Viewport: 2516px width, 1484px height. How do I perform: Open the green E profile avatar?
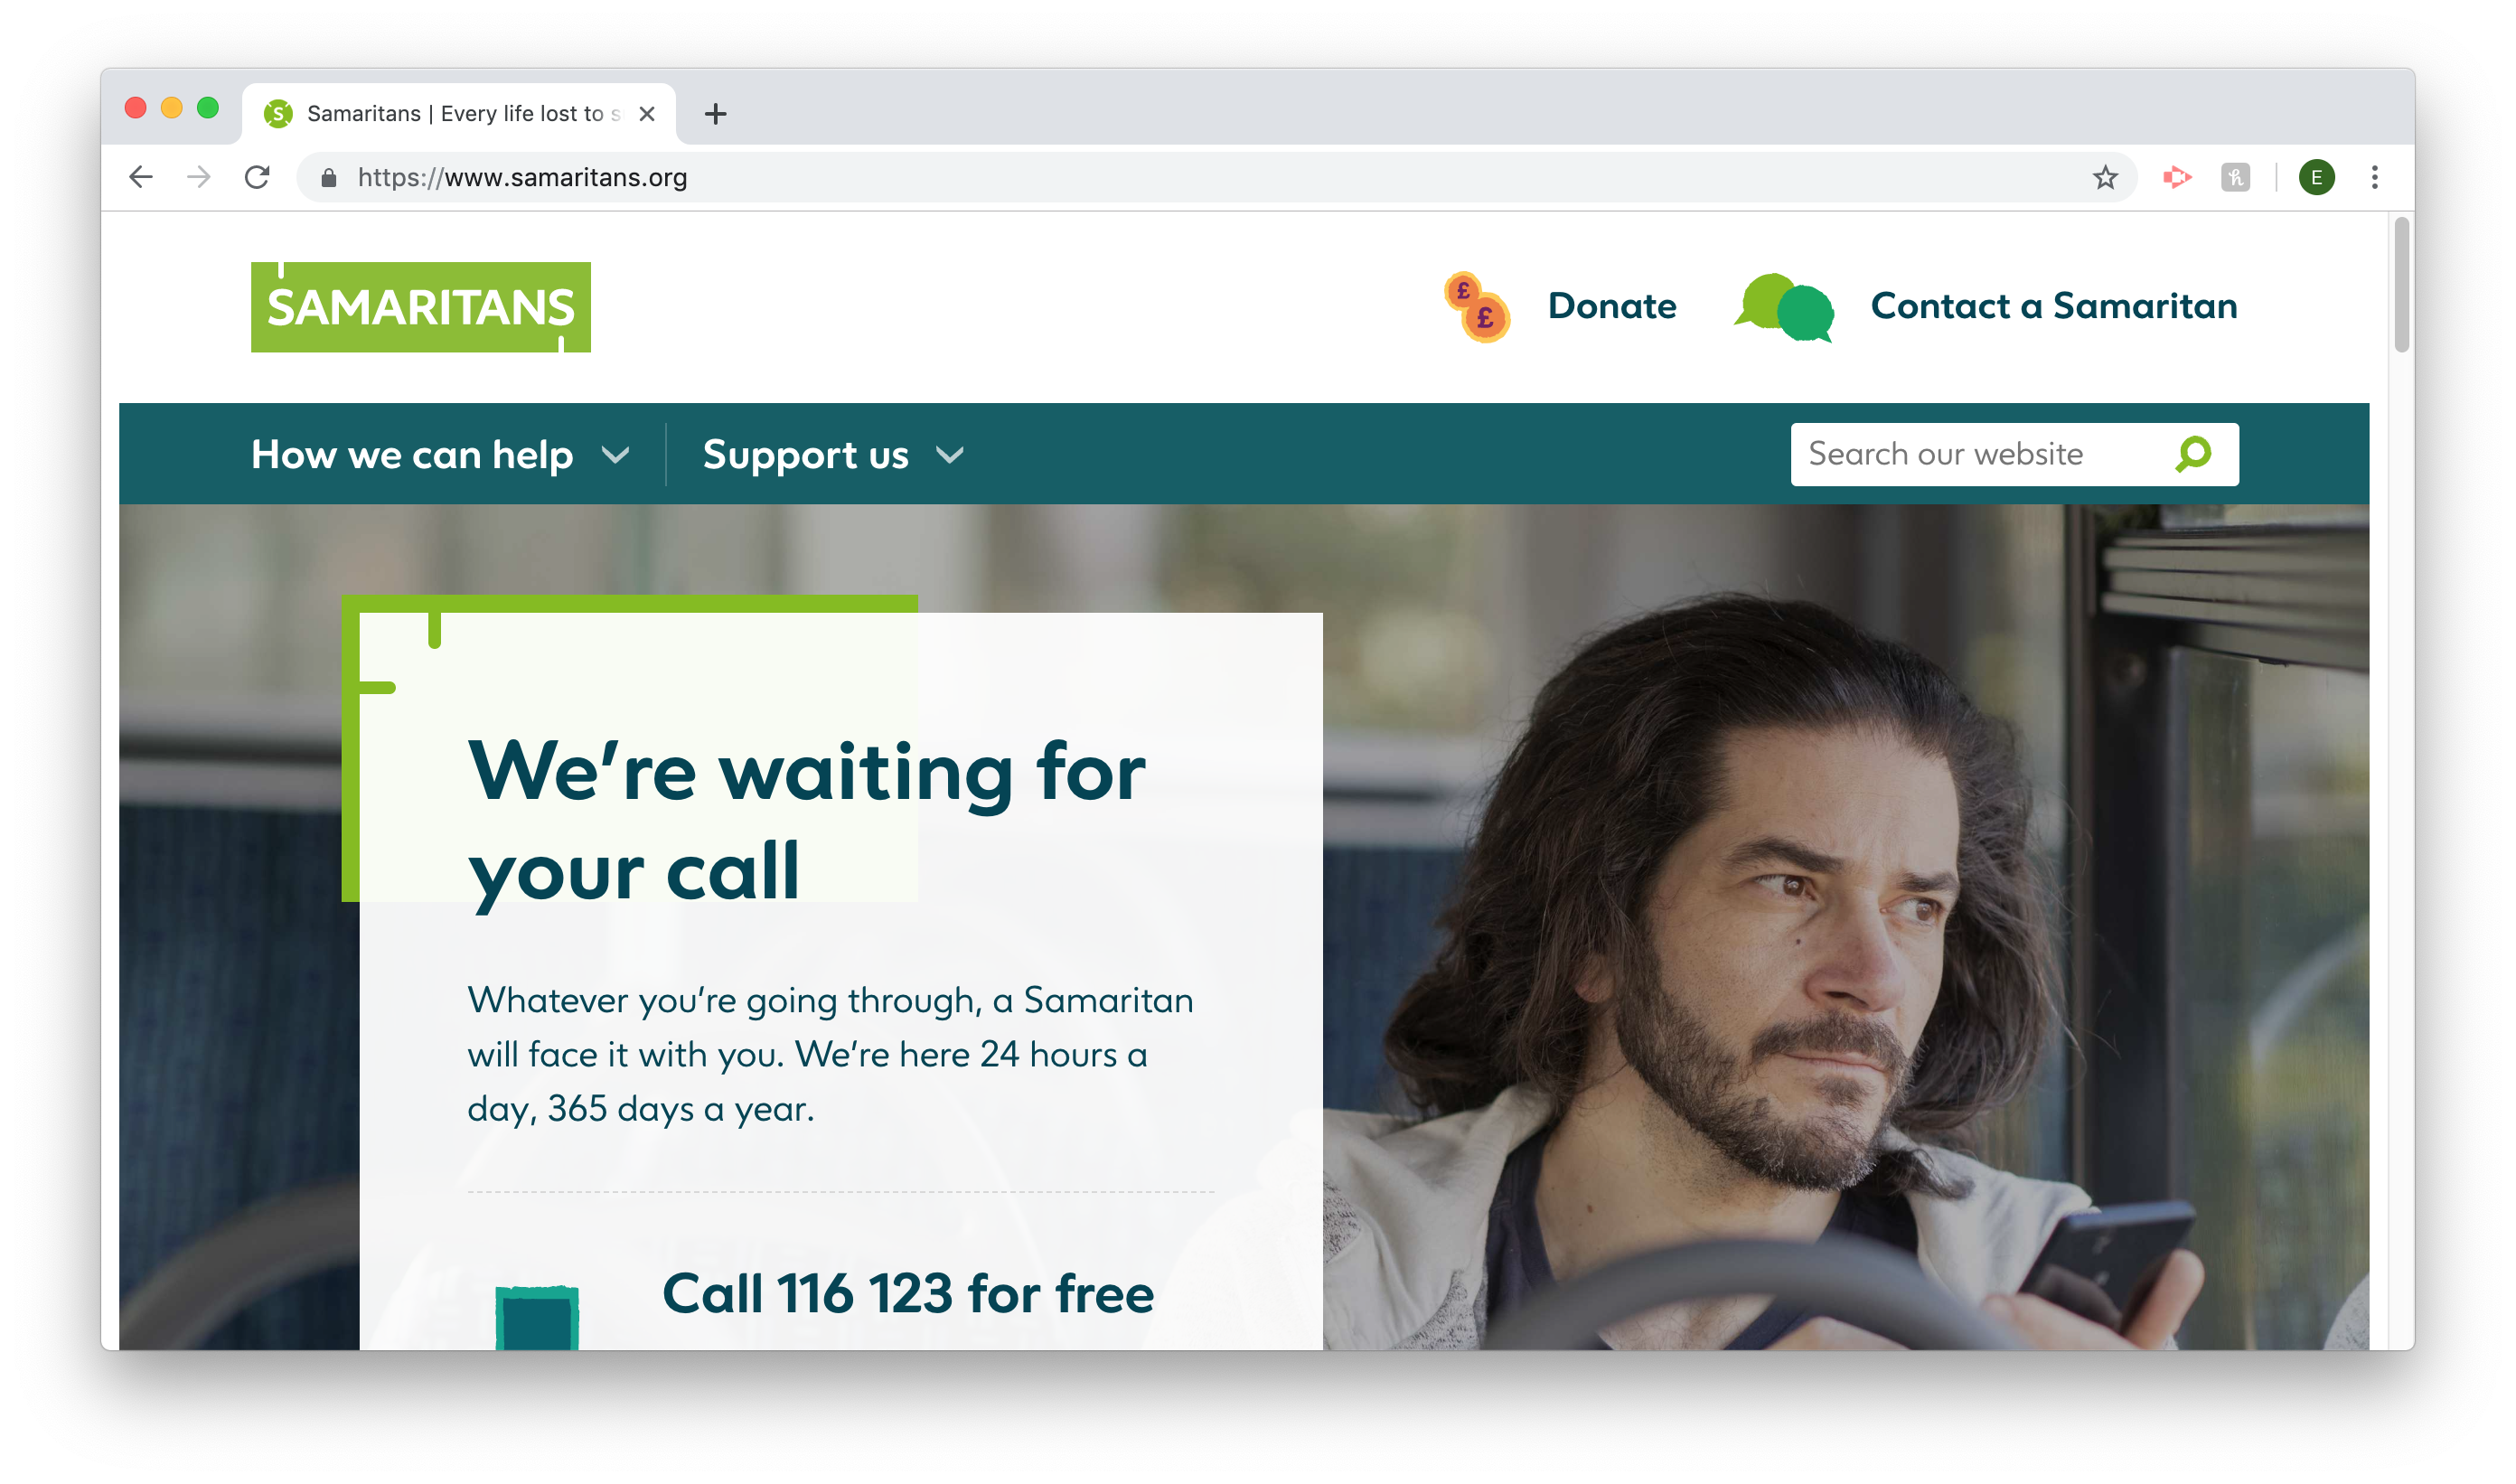(x=2316, y=177)
